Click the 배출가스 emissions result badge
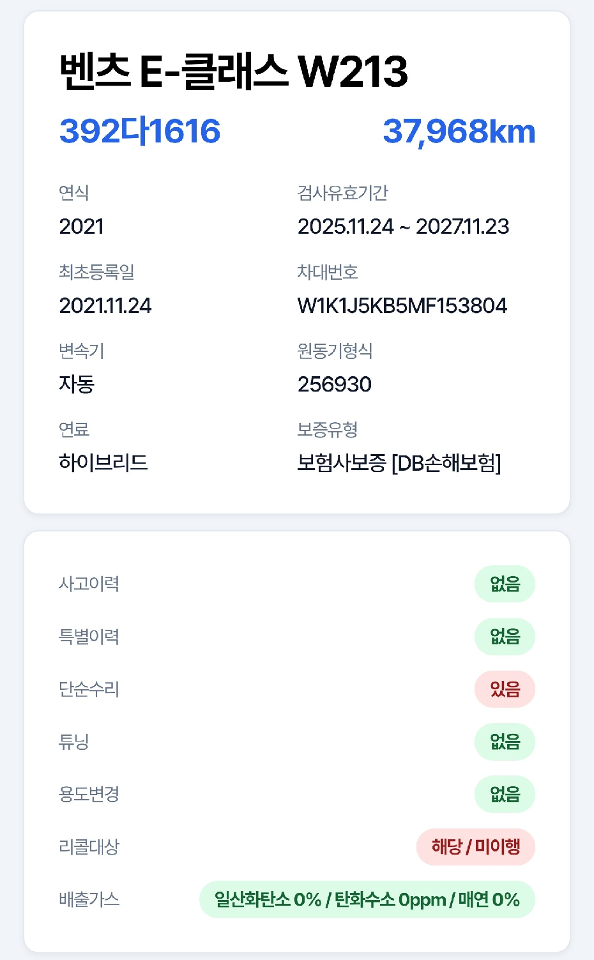This screenshot has height=960, width=594. tap(367, 899)
